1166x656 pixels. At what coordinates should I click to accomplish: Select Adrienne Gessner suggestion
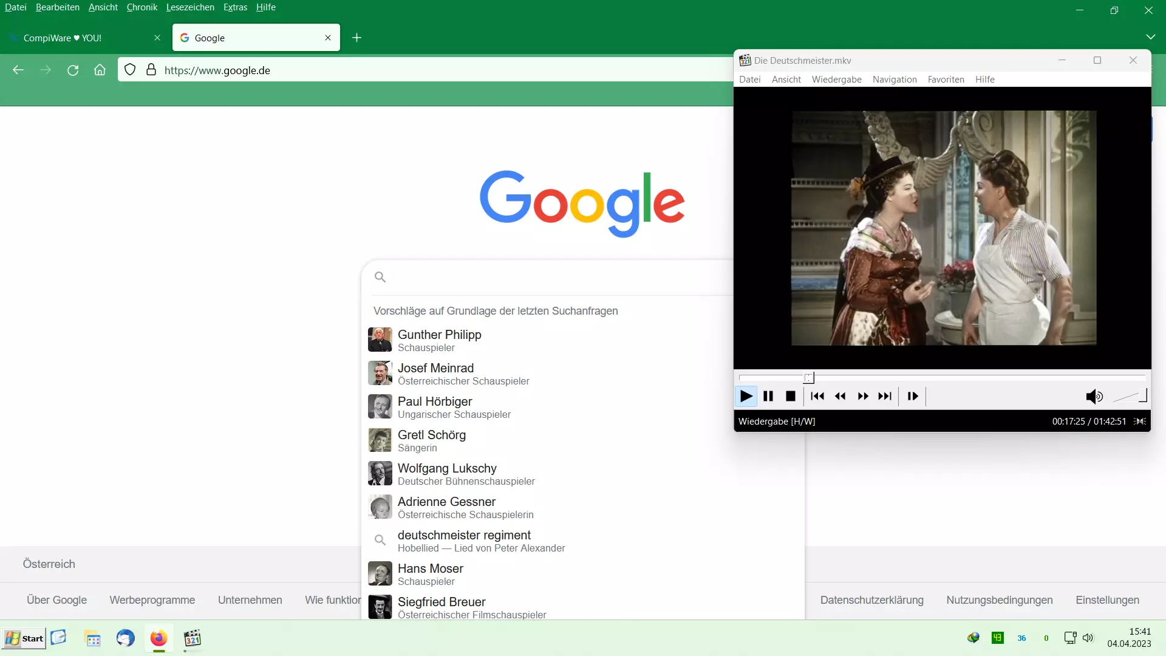point(583,507)
